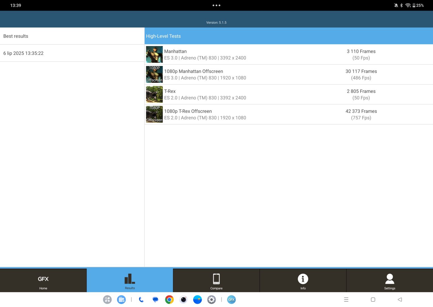Tap the battery 25% indicator
Screen dimensions: 433x307
[418, 5]
